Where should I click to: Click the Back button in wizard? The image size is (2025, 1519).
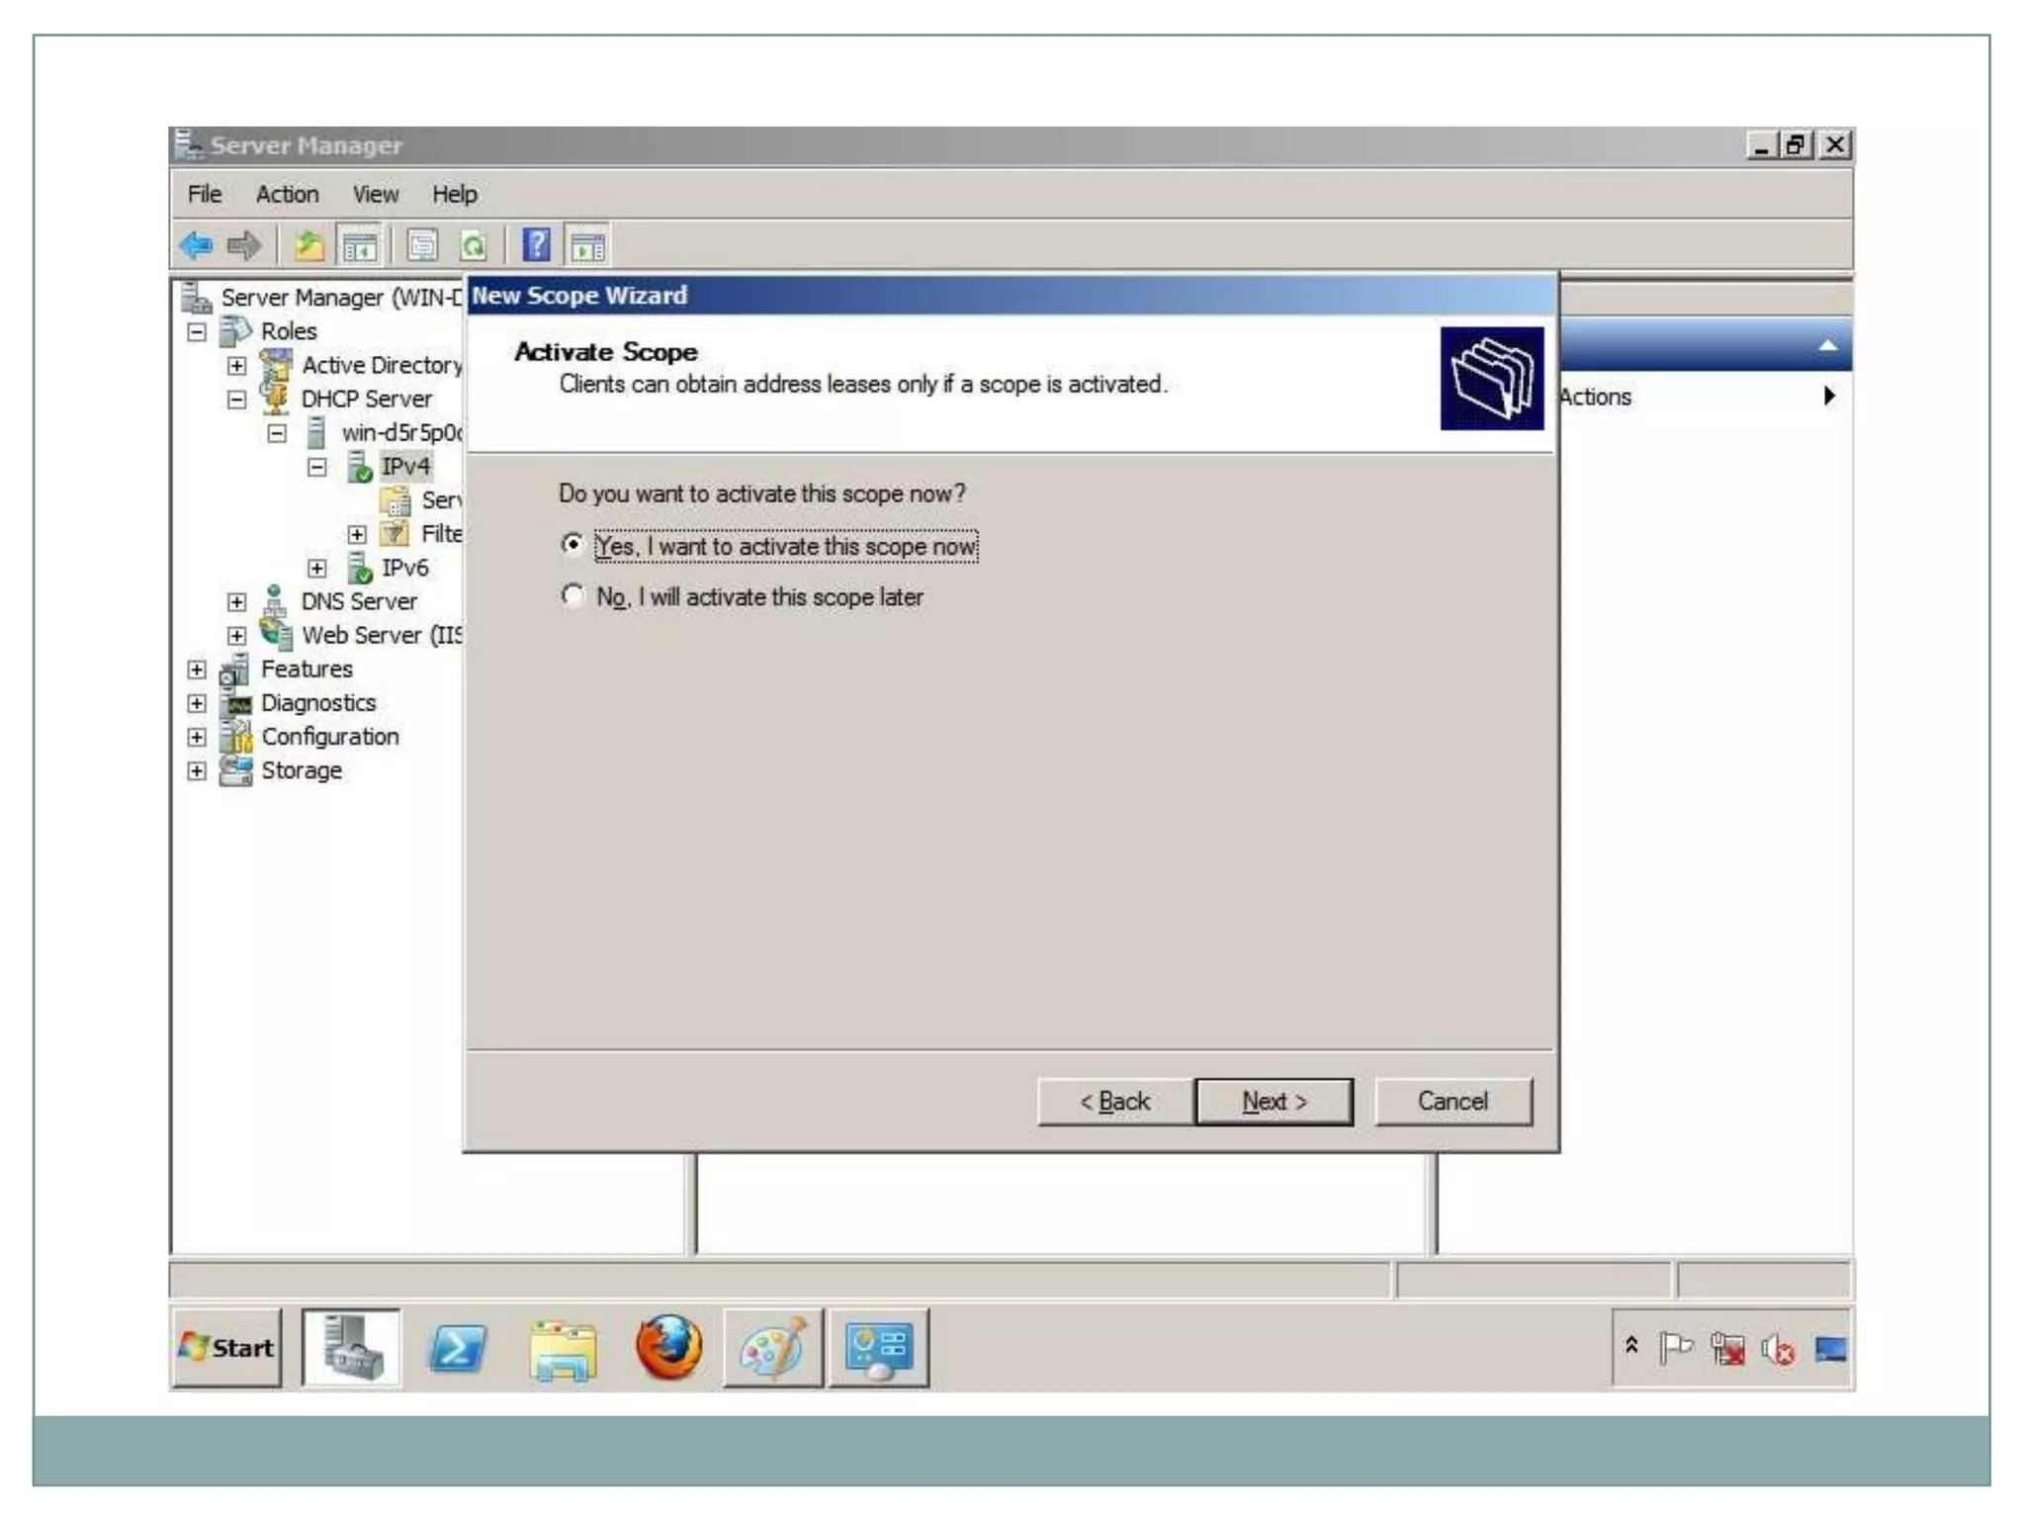coord(1114,1101)
